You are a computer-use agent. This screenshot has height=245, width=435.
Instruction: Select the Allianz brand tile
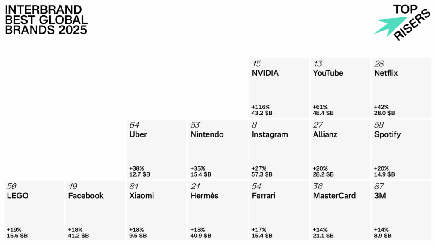pyautogui.click(x=340, y=149)
